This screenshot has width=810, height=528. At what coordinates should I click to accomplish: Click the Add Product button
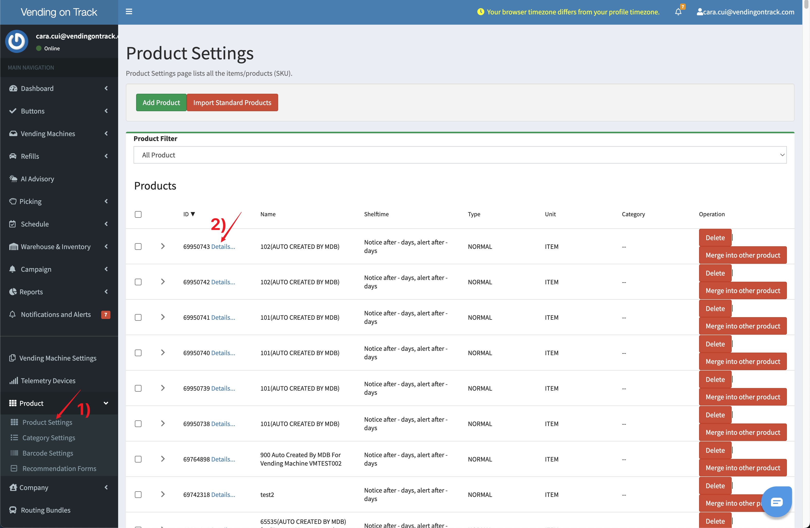click(161, 102)
